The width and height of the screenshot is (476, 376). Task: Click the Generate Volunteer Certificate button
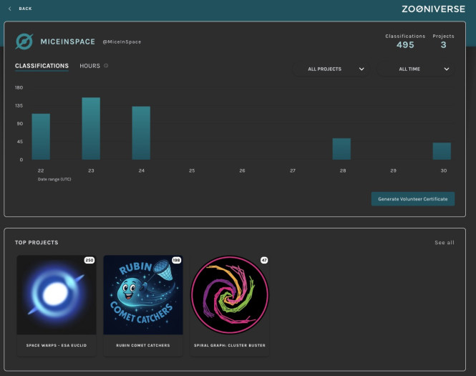413,199
